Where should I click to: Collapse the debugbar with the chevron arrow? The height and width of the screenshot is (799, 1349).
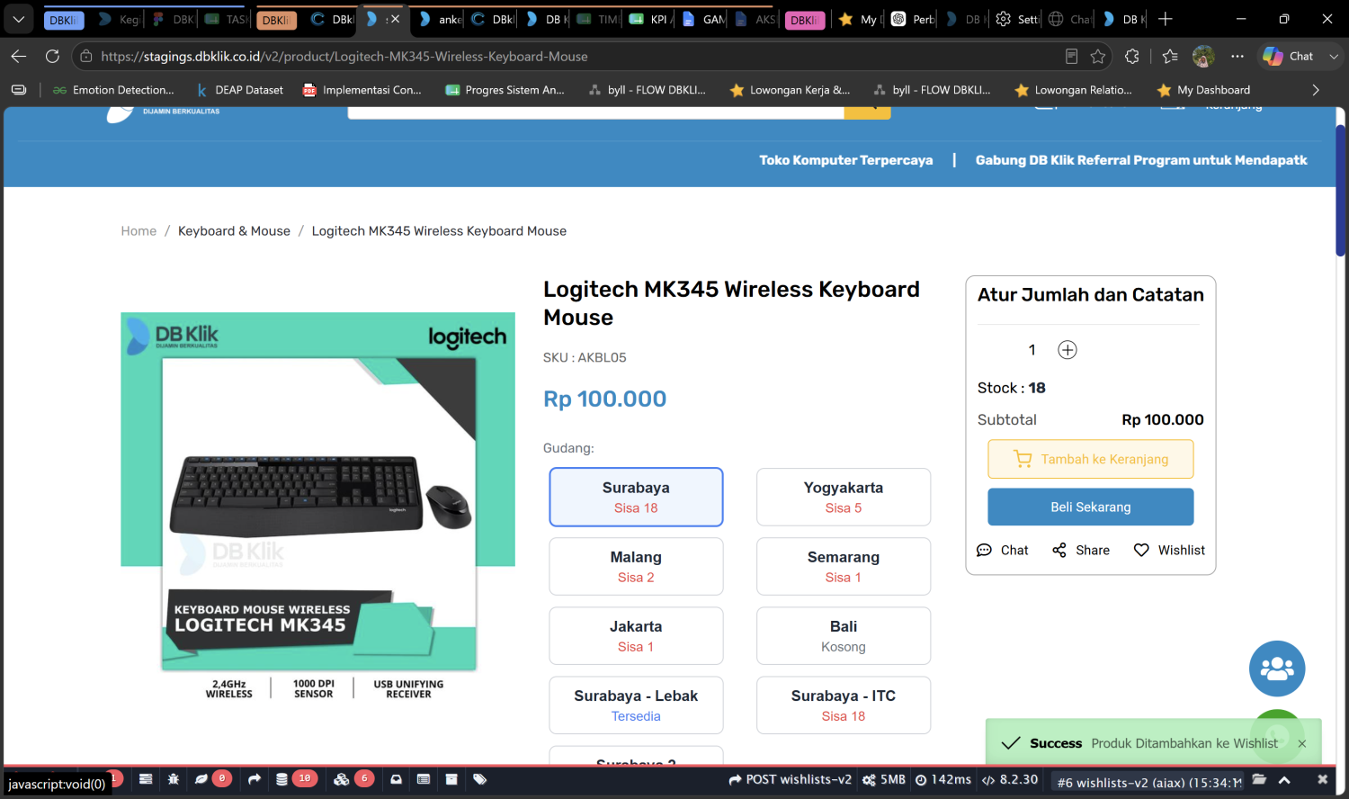click(x=1284, y=780)
